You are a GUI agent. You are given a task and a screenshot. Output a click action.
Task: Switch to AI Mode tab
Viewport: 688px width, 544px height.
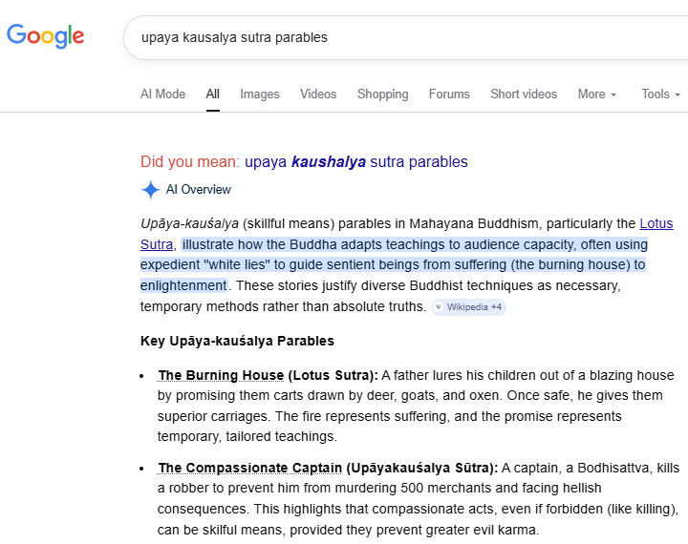click(162, 94)
